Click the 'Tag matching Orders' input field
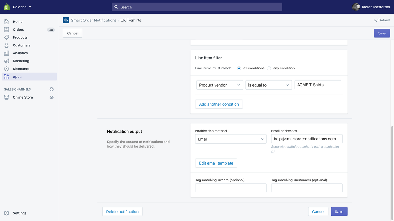 point(231,188)
